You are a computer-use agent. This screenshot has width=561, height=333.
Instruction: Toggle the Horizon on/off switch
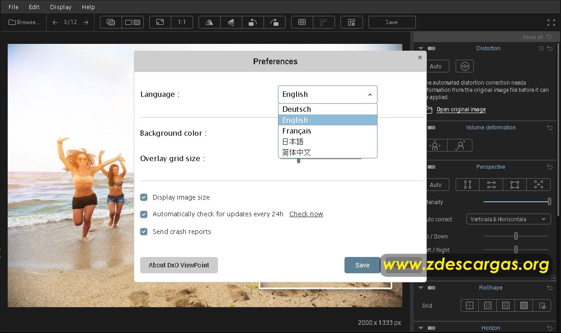click(x=432, y=328)
